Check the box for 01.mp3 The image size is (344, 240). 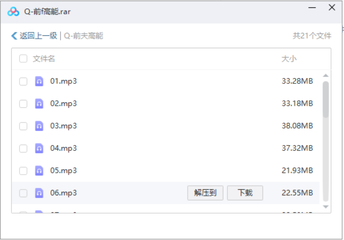(23, 81)
